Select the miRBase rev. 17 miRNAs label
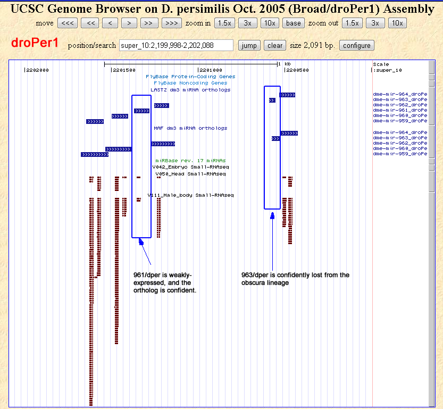 tap(190, 160)
